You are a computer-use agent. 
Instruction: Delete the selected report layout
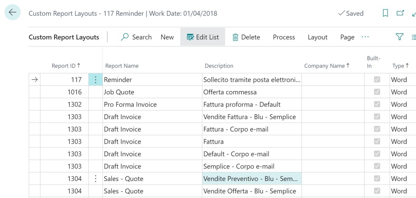pyautogui.click(x=246, y=37)
